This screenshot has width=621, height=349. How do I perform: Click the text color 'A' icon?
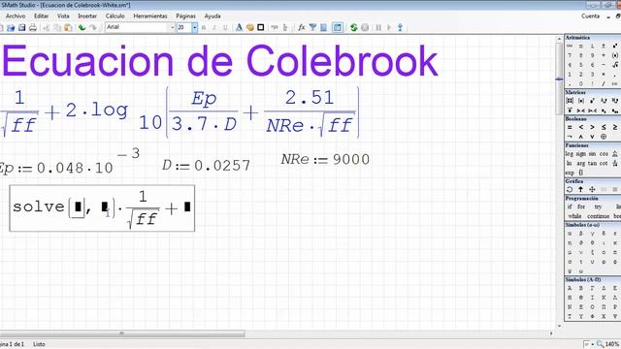[x=239, y=28]
